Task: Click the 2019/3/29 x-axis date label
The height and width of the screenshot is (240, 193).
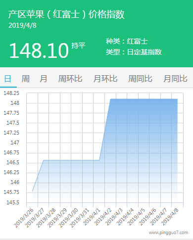Action: [x=57, y=218]
